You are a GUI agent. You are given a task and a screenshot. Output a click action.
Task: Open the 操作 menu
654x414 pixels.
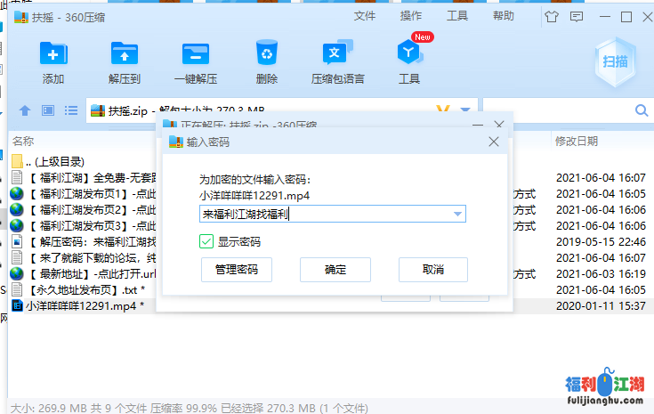(x=411, y=16)
